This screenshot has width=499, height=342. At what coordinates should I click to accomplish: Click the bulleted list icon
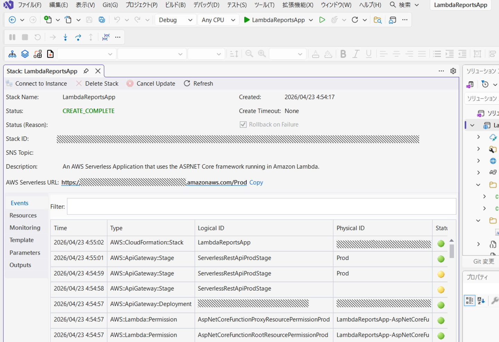tap(437, 54)
